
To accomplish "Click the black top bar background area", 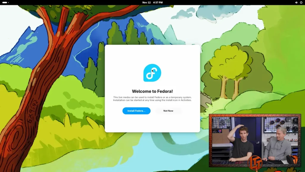I will pyautogui.click(x=89, y=2).
